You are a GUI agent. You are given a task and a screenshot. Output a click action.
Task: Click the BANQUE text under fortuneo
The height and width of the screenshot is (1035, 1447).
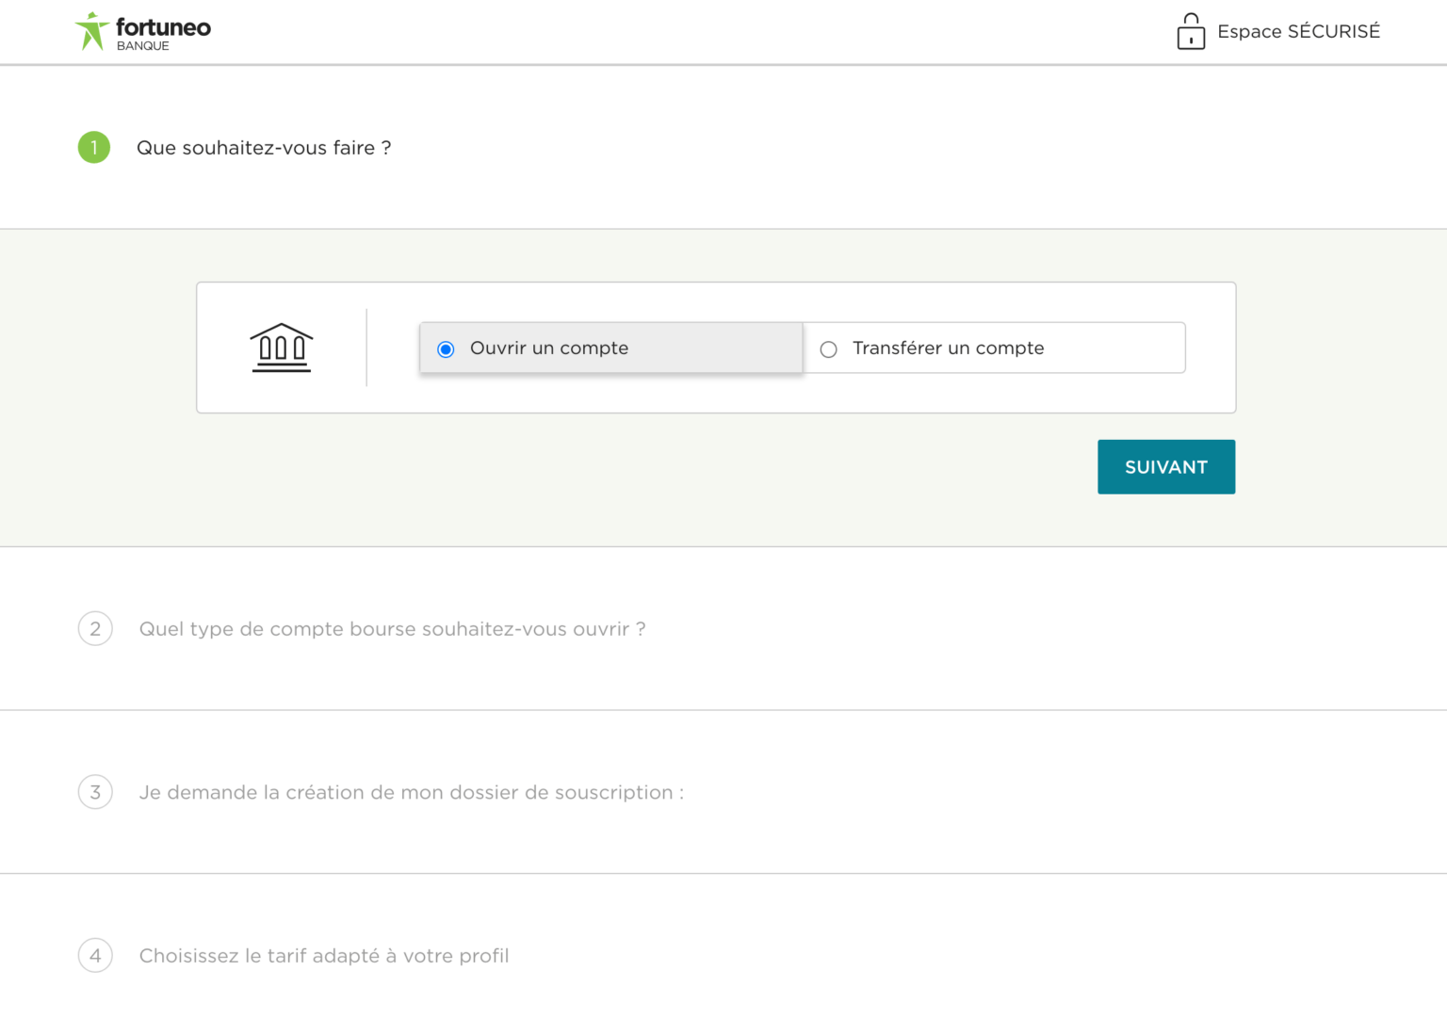[x=143, y=46]
